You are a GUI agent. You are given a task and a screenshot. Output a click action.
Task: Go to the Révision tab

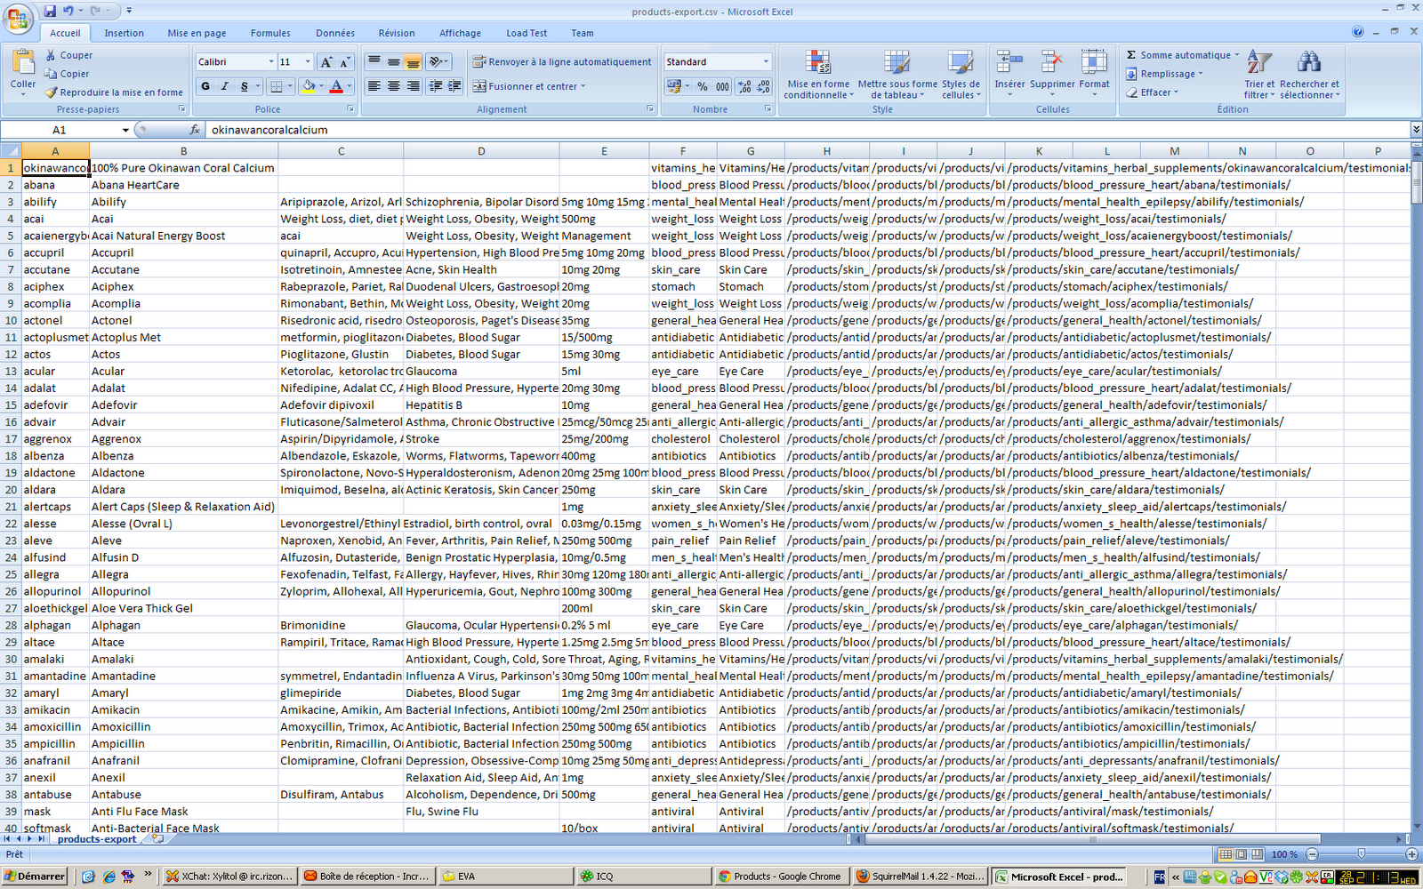coord(397,33)
